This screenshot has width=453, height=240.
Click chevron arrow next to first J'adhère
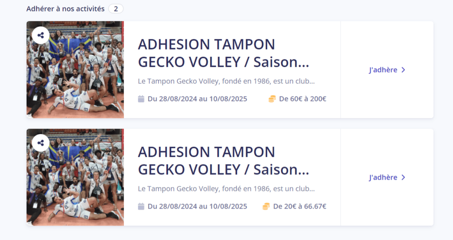pos(403,70)
